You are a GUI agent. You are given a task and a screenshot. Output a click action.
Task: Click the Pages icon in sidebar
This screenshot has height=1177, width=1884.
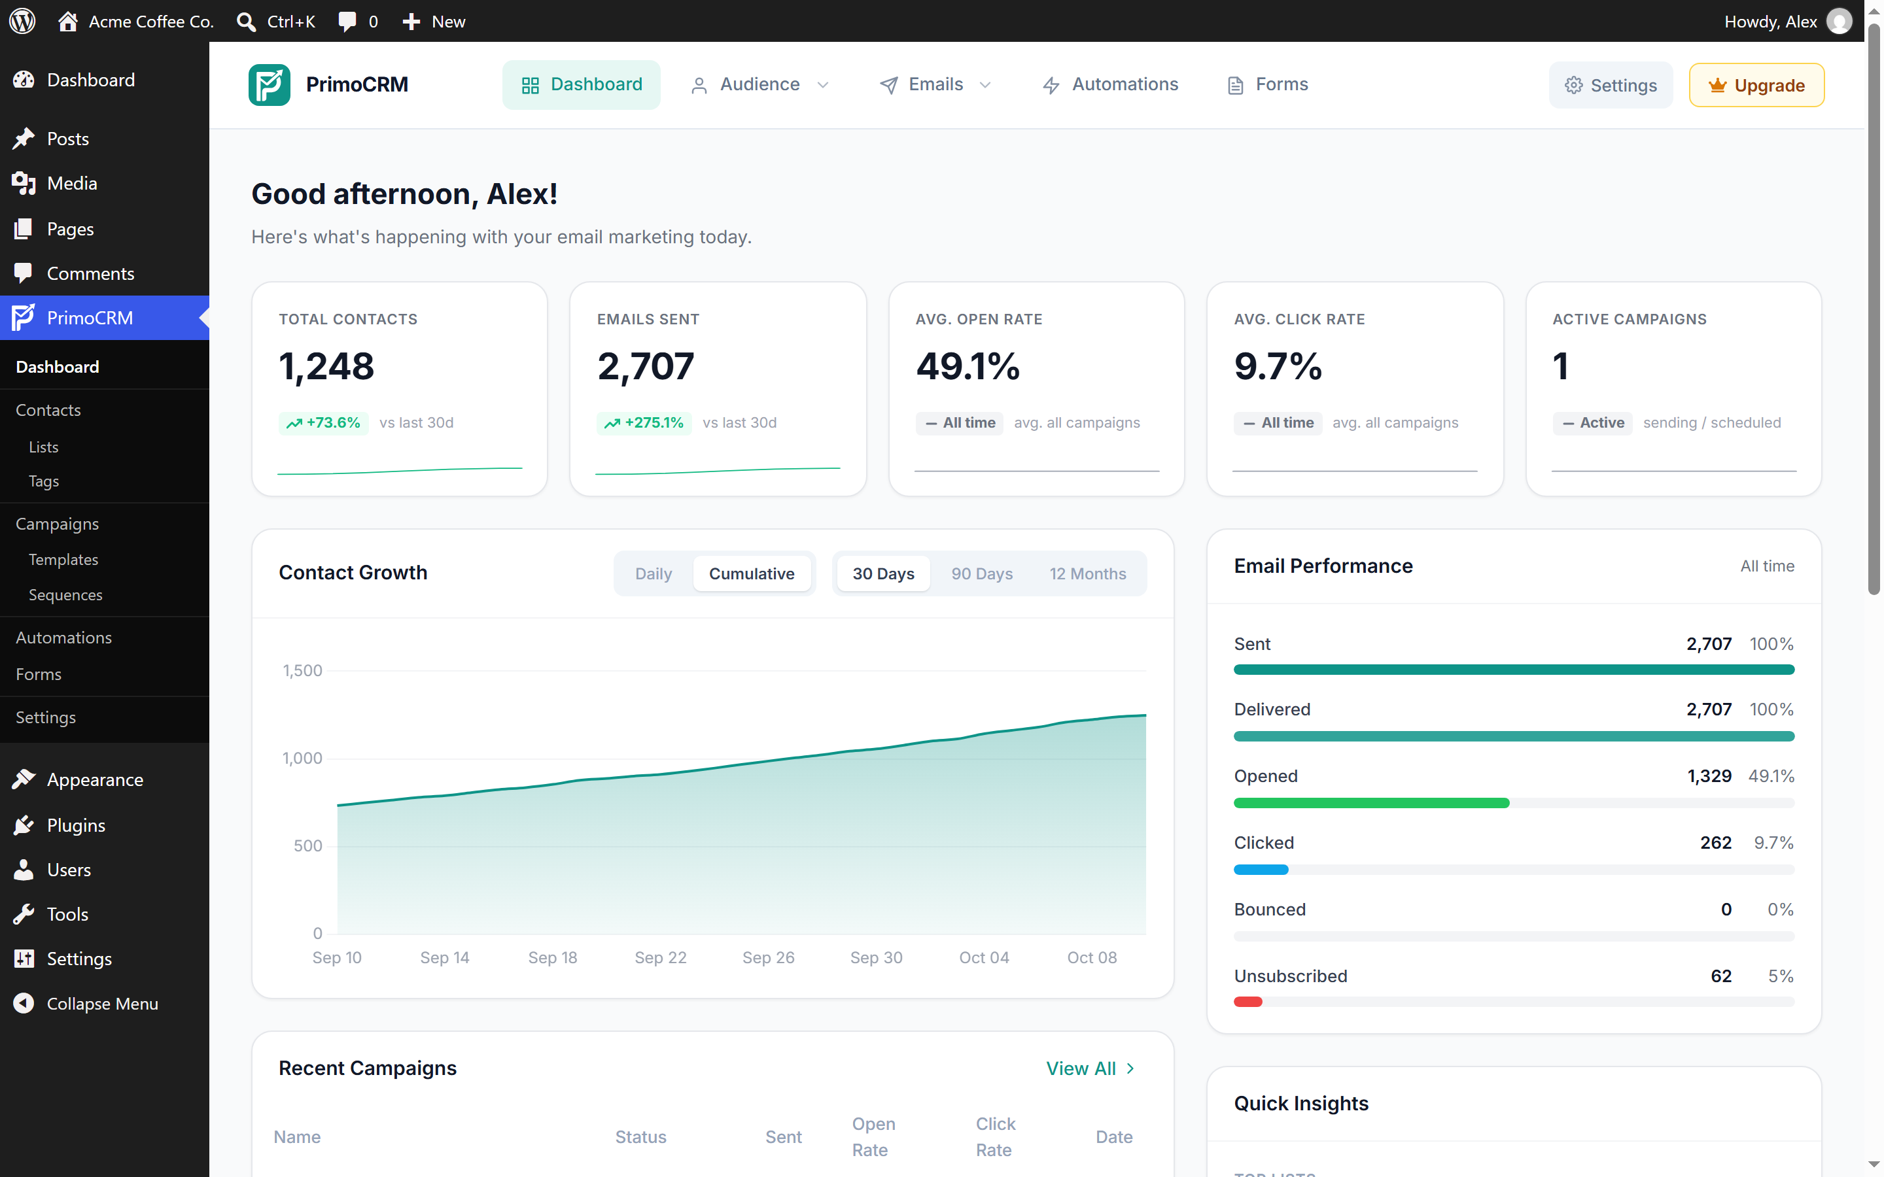[x=24, y=229]
